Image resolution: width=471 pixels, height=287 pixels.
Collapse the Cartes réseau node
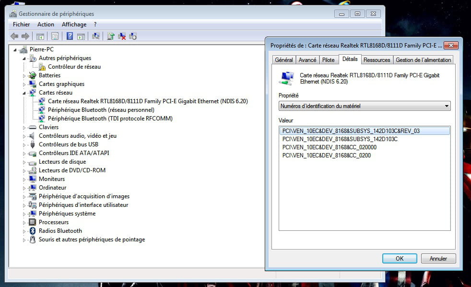[24, 93]
